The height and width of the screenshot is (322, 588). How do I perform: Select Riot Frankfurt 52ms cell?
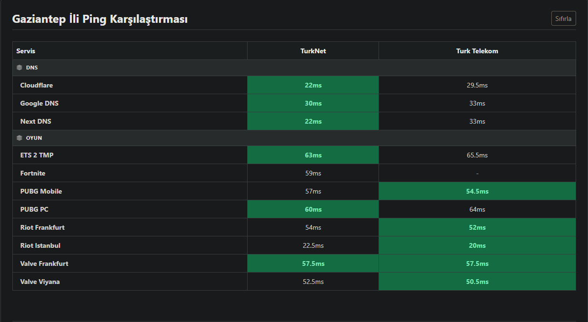click(477, 227)
